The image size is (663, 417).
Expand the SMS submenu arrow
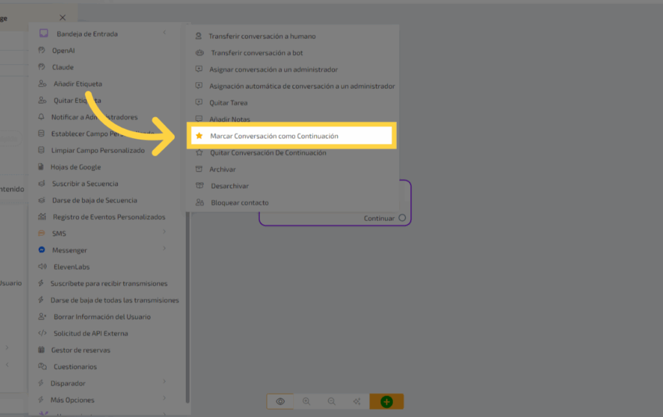164,232
